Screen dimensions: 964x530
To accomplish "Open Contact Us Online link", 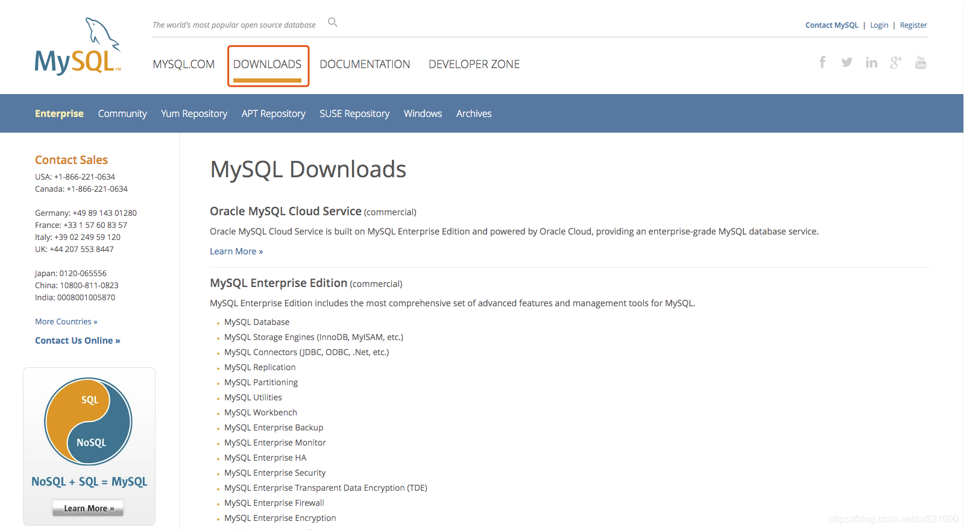I will 78,341.
